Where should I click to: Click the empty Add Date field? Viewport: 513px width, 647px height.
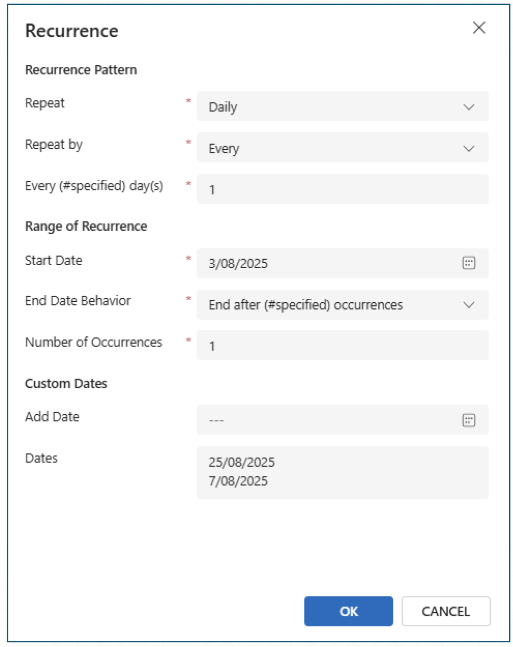pos(326,420)
